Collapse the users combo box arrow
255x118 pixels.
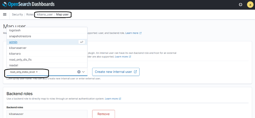tap(84, 72)
